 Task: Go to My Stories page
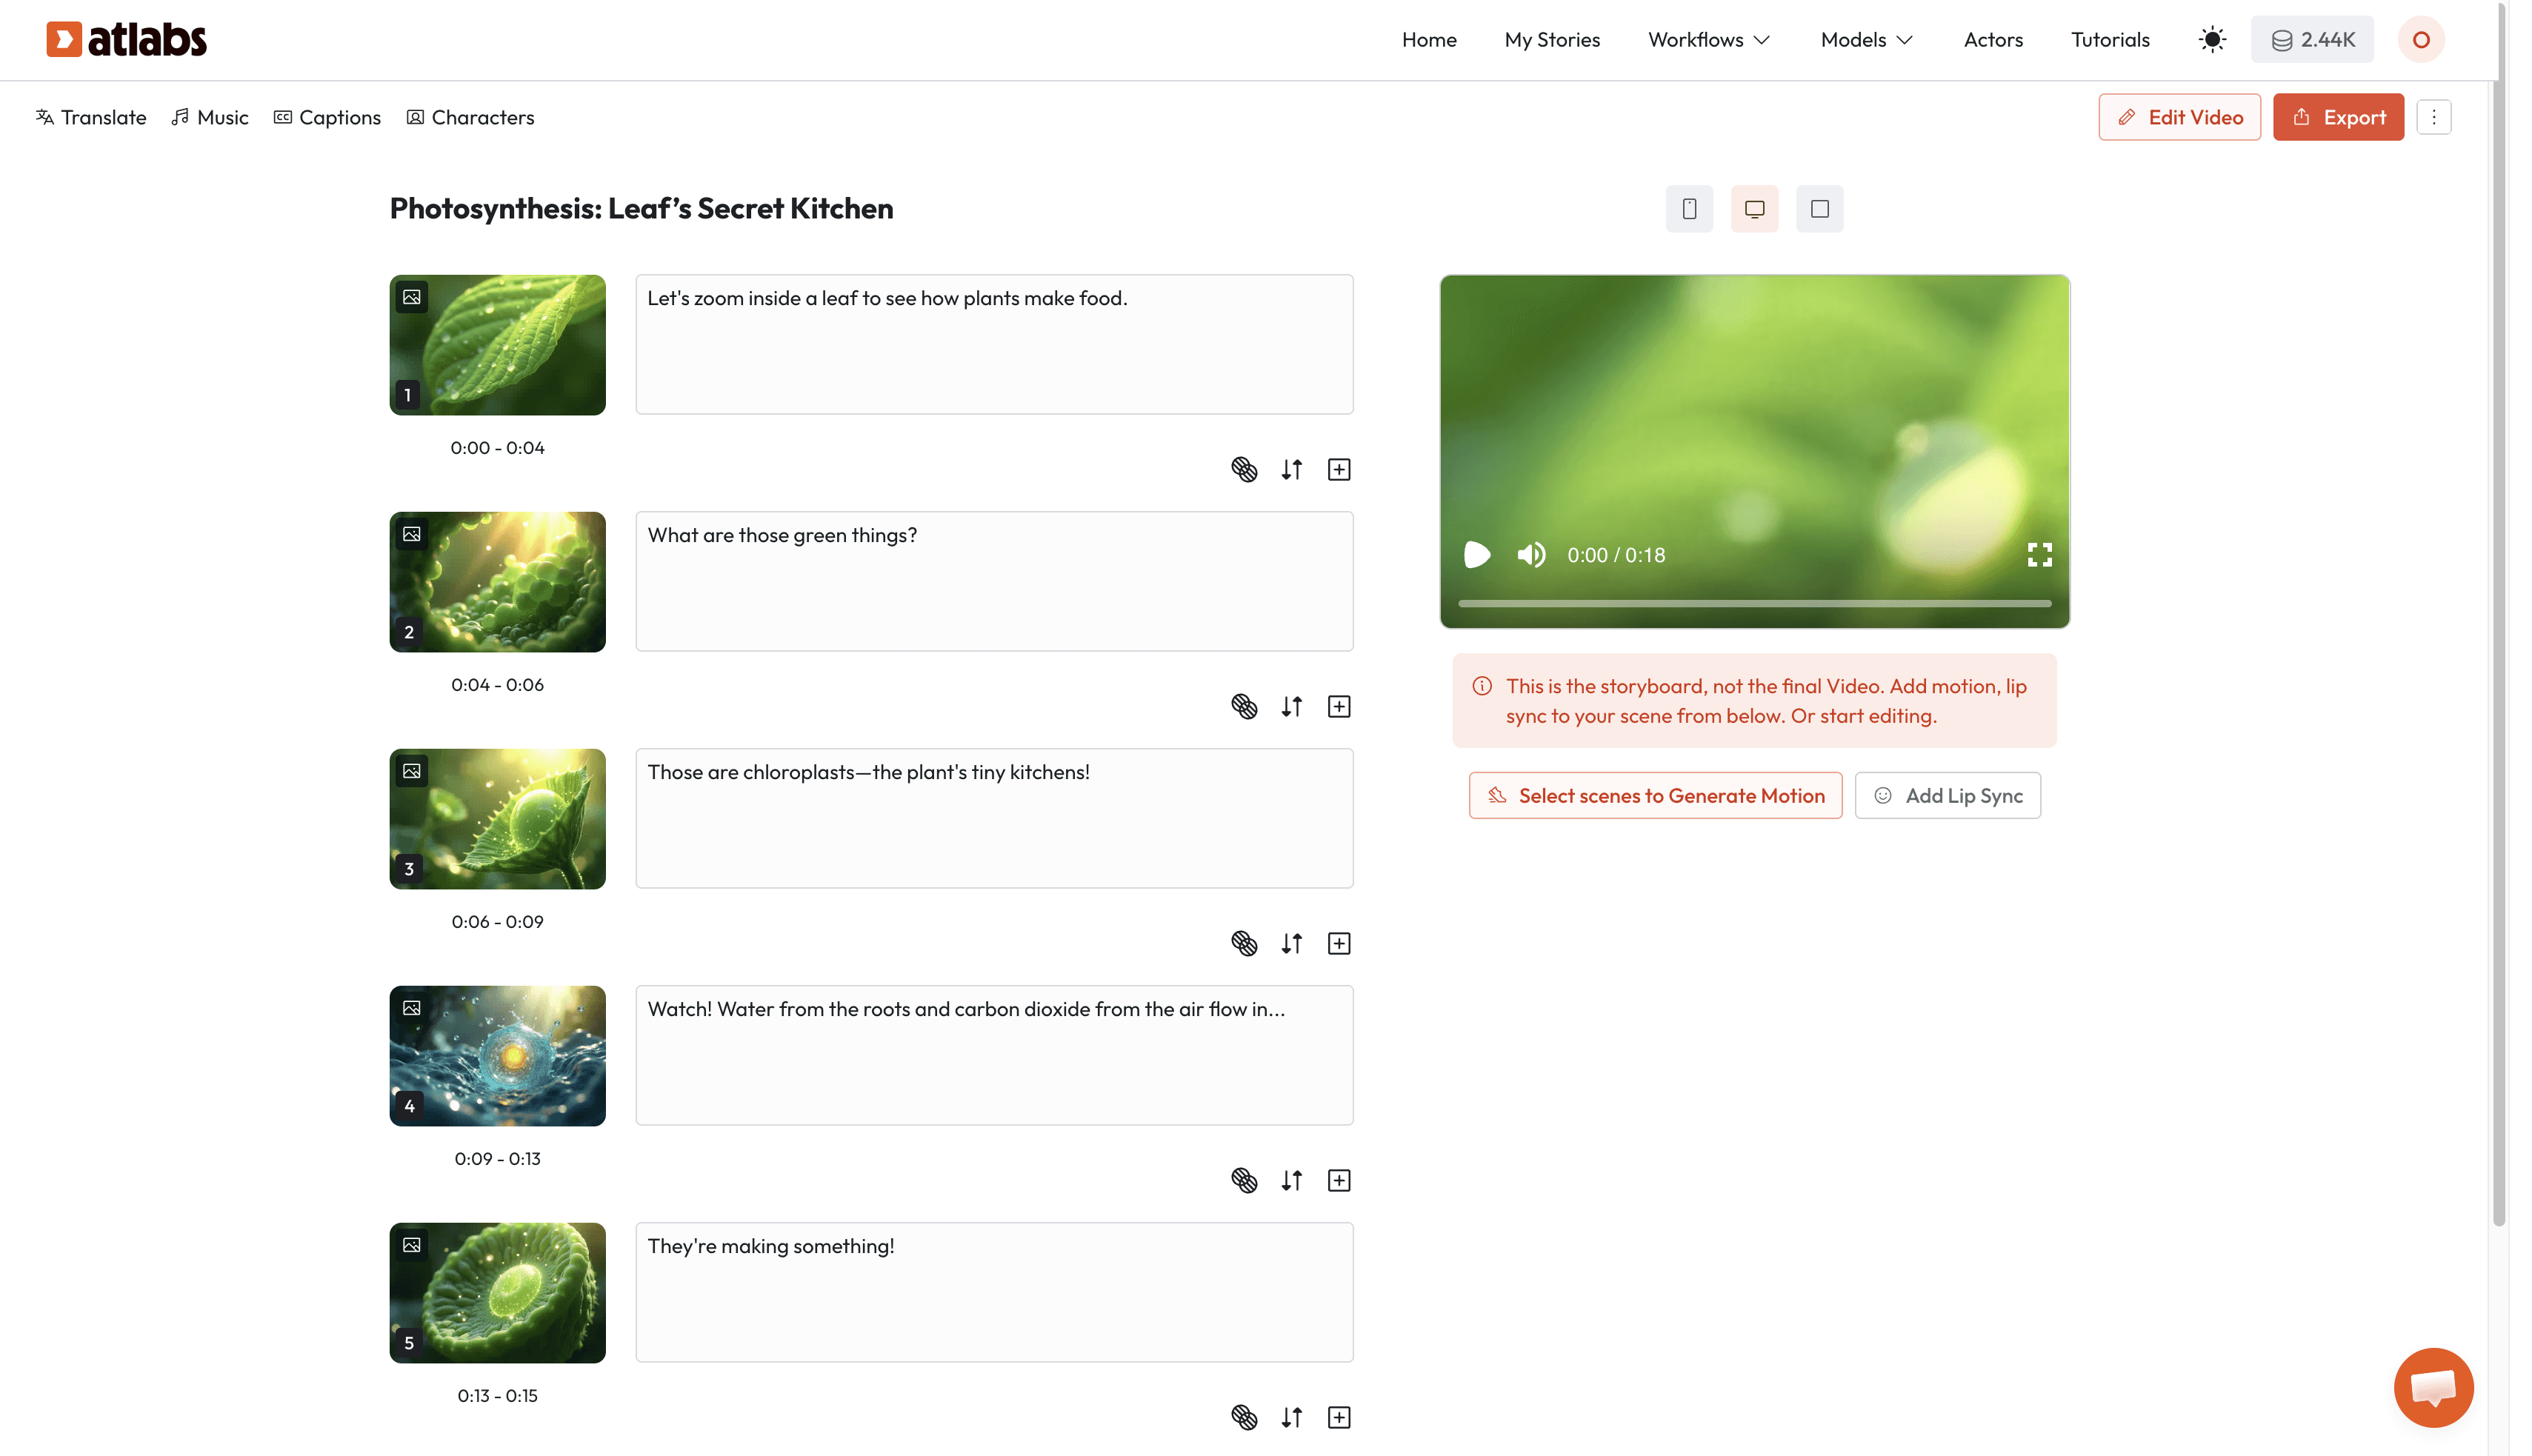pos(1552,40)
